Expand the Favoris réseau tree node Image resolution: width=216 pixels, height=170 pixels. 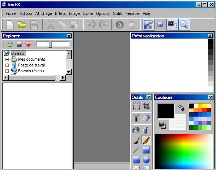tap(7, 71)
